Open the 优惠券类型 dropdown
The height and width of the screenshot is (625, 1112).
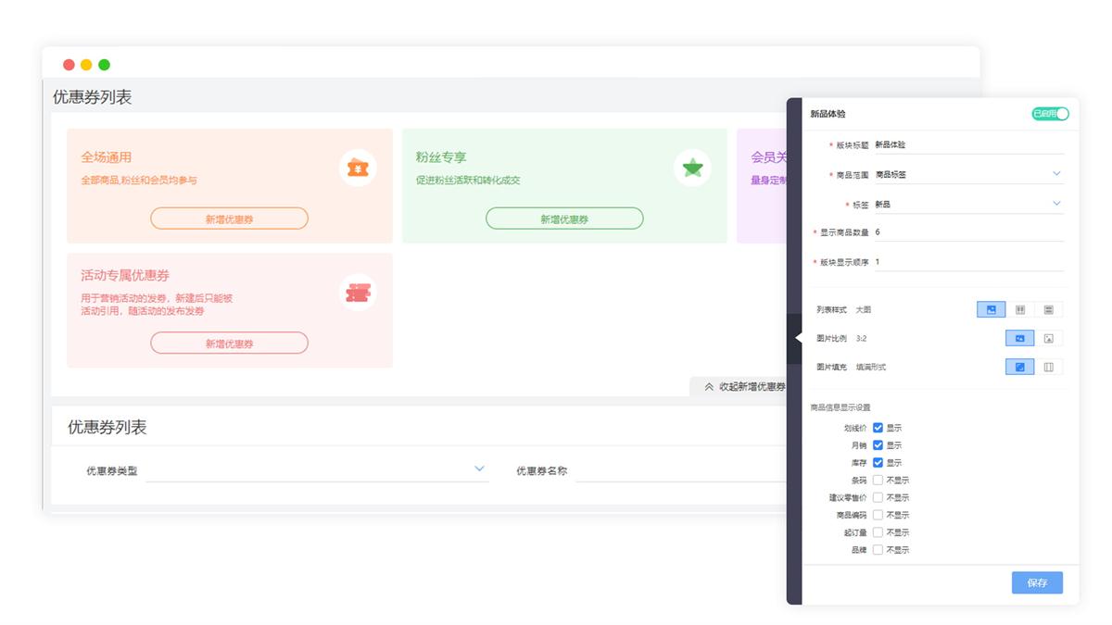tap(315, 470)
